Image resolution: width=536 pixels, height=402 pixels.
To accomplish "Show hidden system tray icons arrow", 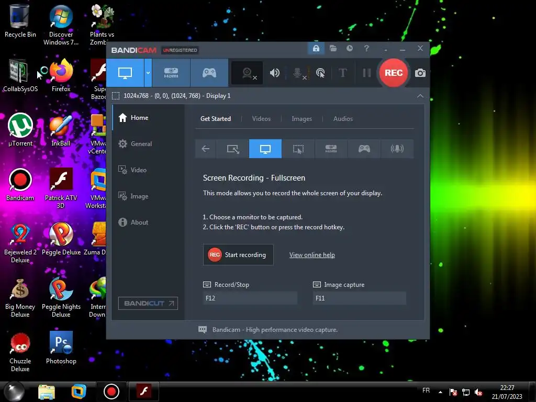I will tap(440, 392).
